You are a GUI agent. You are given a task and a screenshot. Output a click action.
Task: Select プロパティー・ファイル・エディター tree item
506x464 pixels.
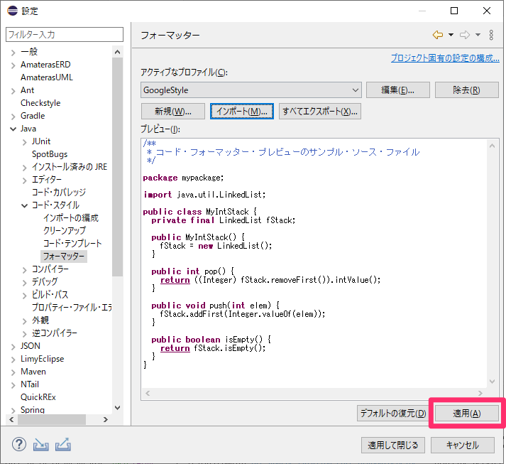(71, 307)
